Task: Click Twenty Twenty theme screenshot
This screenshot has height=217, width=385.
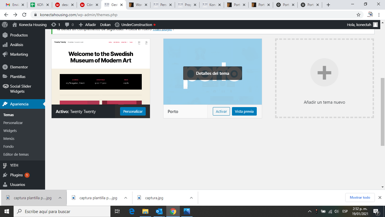Action: (101, 72)
